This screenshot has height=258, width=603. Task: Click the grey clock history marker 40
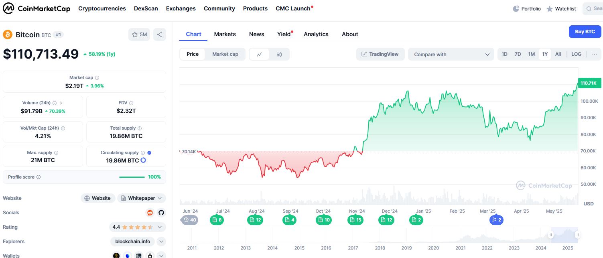[190, 220]
